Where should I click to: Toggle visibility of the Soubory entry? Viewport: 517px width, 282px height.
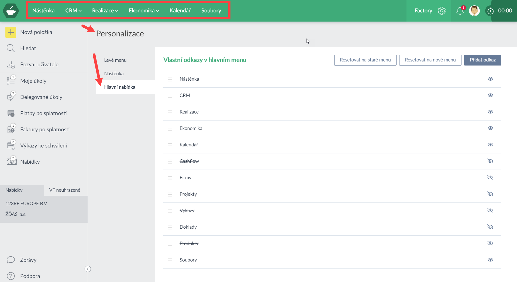coord(490,260)
